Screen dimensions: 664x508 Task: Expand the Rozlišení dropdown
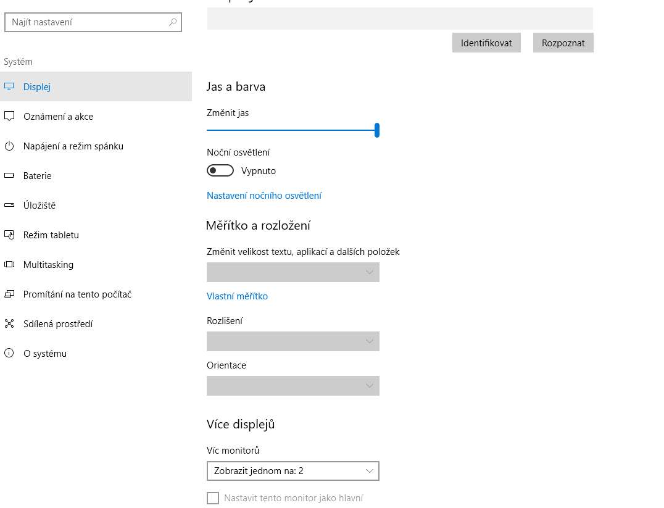293,341
